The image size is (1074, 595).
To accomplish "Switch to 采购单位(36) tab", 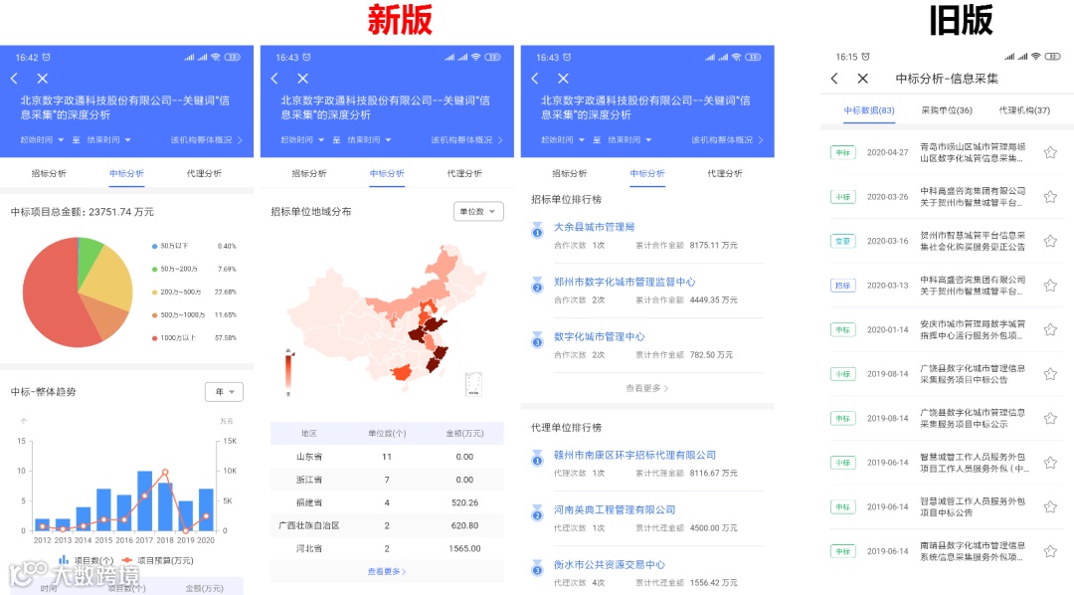I will click(946, 110).
